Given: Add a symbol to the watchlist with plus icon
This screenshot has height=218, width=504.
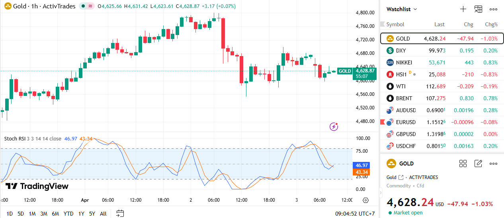Looking at the screenshot, I should tap(463, 9).
